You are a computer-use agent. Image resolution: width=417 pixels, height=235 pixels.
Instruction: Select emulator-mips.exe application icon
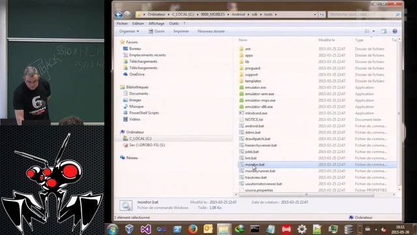coord(242,100)
